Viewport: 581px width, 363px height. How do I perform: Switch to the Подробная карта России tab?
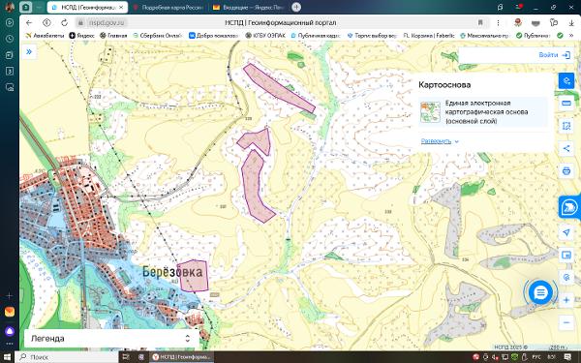[x=168, y=8]
